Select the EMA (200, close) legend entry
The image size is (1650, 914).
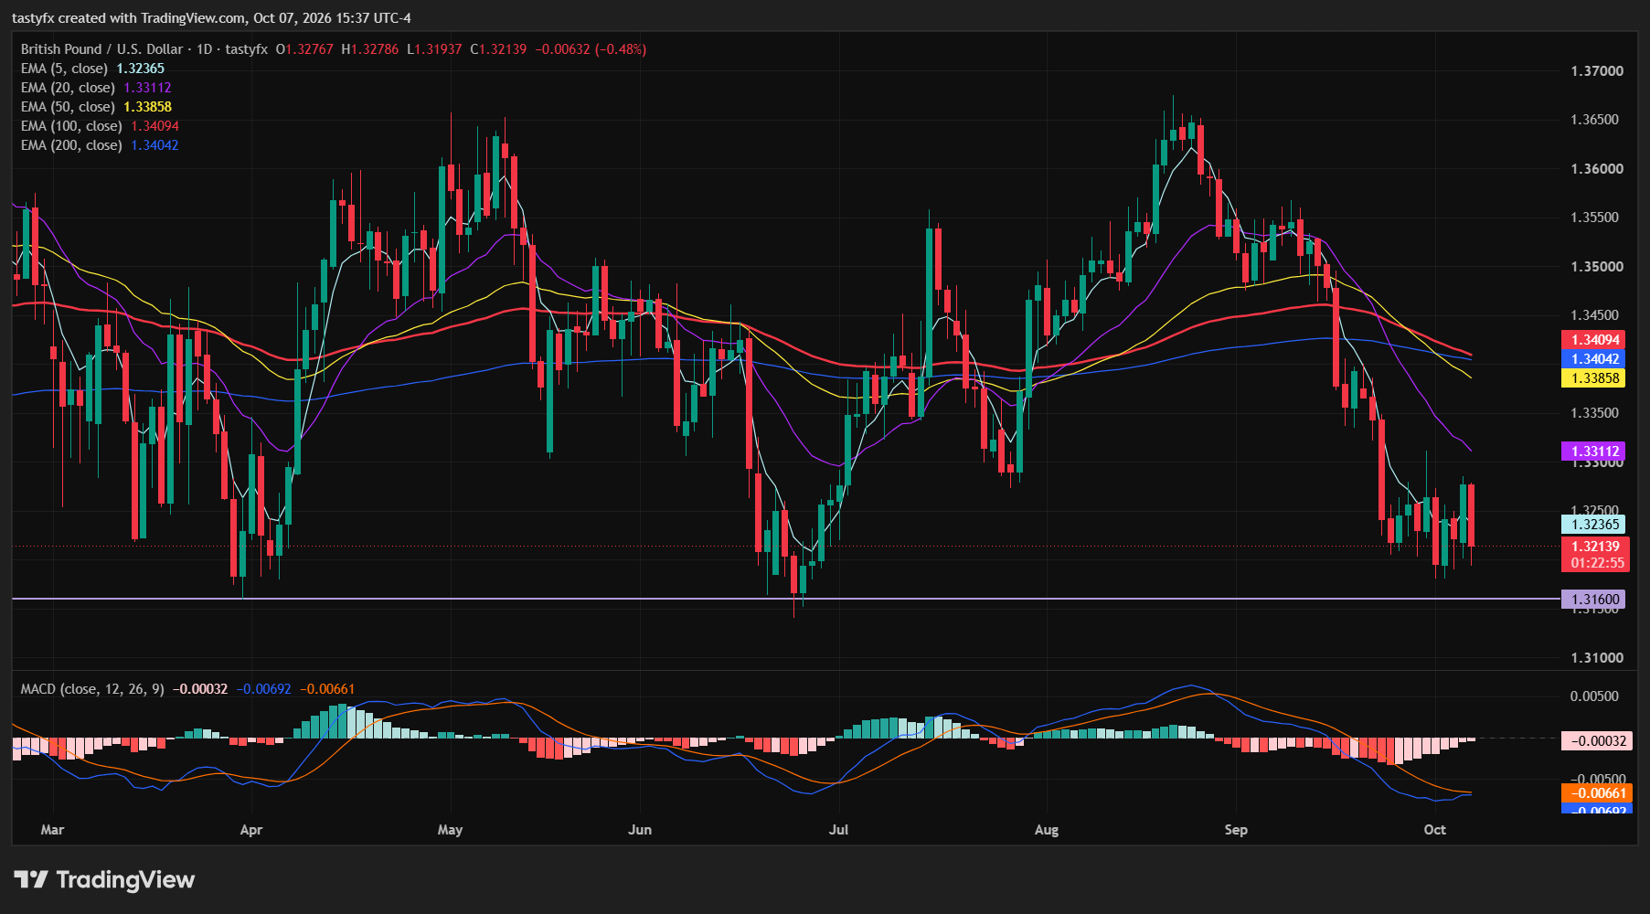[x=100, y=145]
